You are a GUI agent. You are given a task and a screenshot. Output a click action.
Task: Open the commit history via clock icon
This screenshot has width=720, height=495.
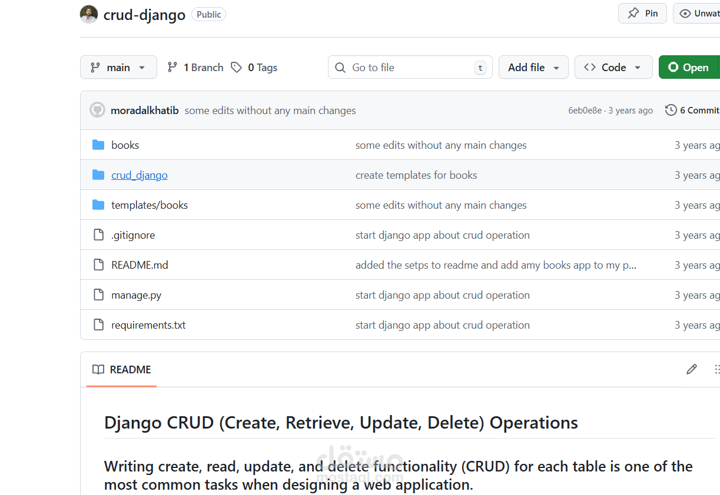671,110
